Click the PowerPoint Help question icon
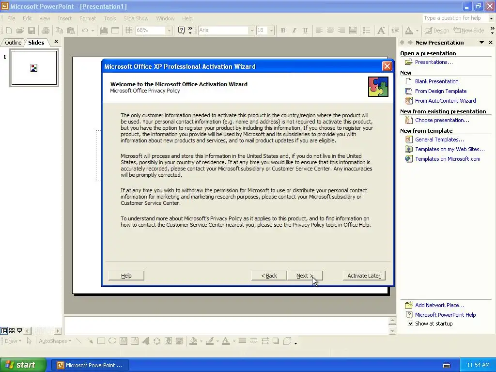Screen dimensions: 496x372 pyautogui.click(x=181, y=31)
